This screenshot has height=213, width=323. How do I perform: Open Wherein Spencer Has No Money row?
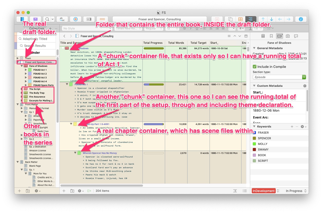100,153
